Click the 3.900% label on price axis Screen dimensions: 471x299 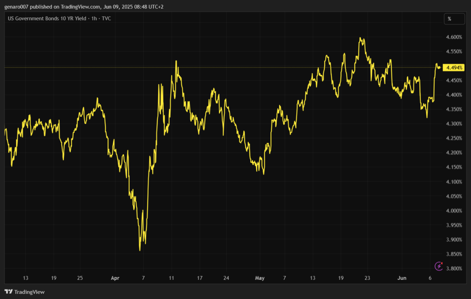pyautogui.click(x=454, y=240)
